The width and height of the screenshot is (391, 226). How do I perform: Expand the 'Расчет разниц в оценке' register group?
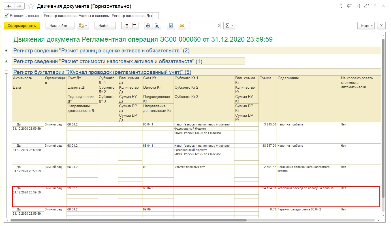[x=6, y=51]
